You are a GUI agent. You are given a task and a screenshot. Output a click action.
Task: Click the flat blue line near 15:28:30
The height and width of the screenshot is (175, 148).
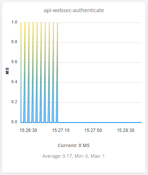click(x=125, y=122)
